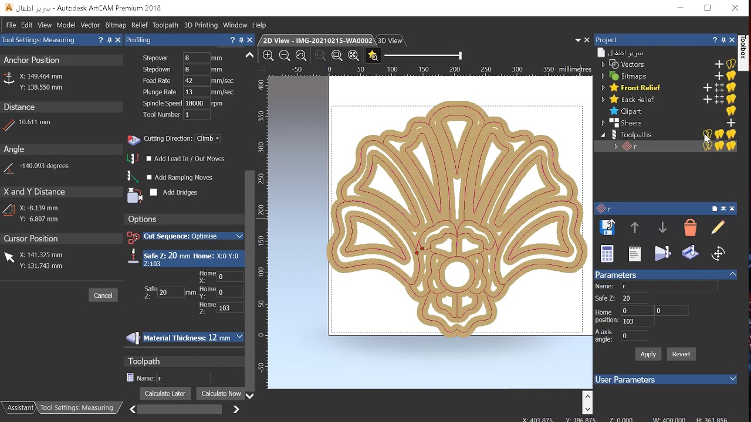Click the Safe Z field in Parameters

(635, 298)
